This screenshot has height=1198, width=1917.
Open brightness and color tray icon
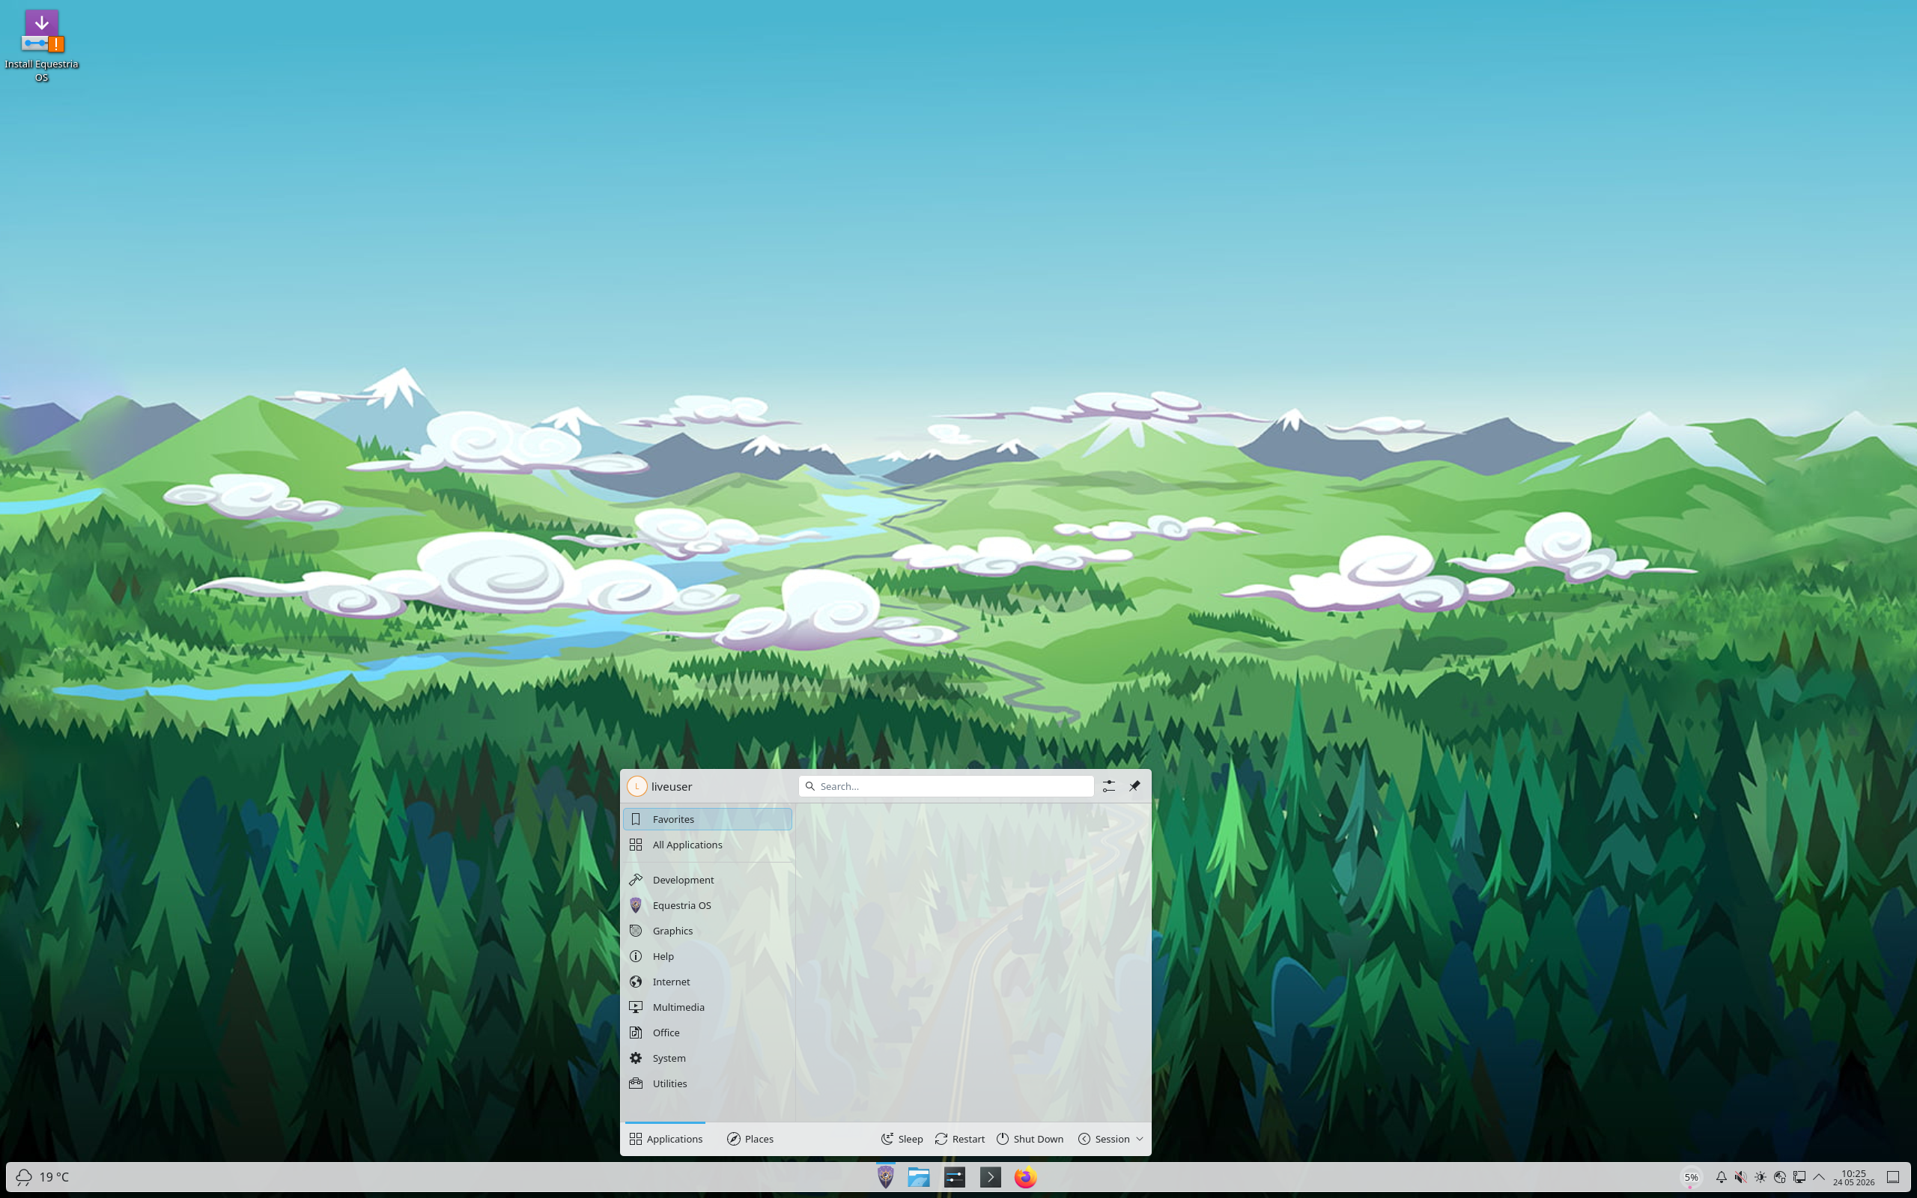[x=1760, y=1176]
